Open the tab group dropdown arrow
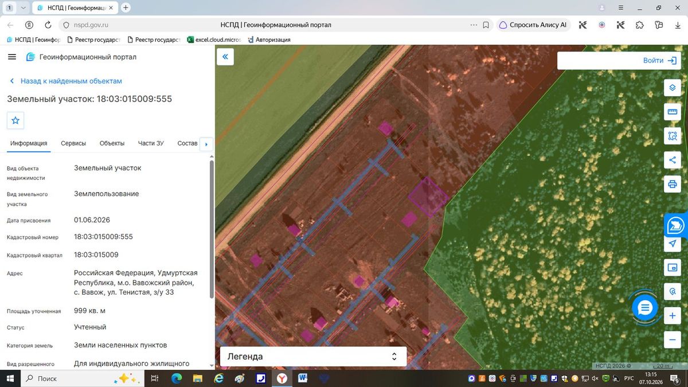Image resolution: width=688 pixels, height=387 pixels. click(23, 8)
